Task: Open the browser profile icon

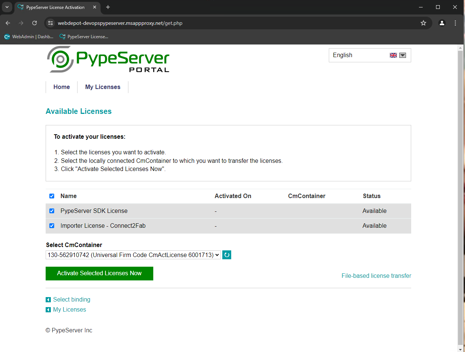Action: pos(442,23)
